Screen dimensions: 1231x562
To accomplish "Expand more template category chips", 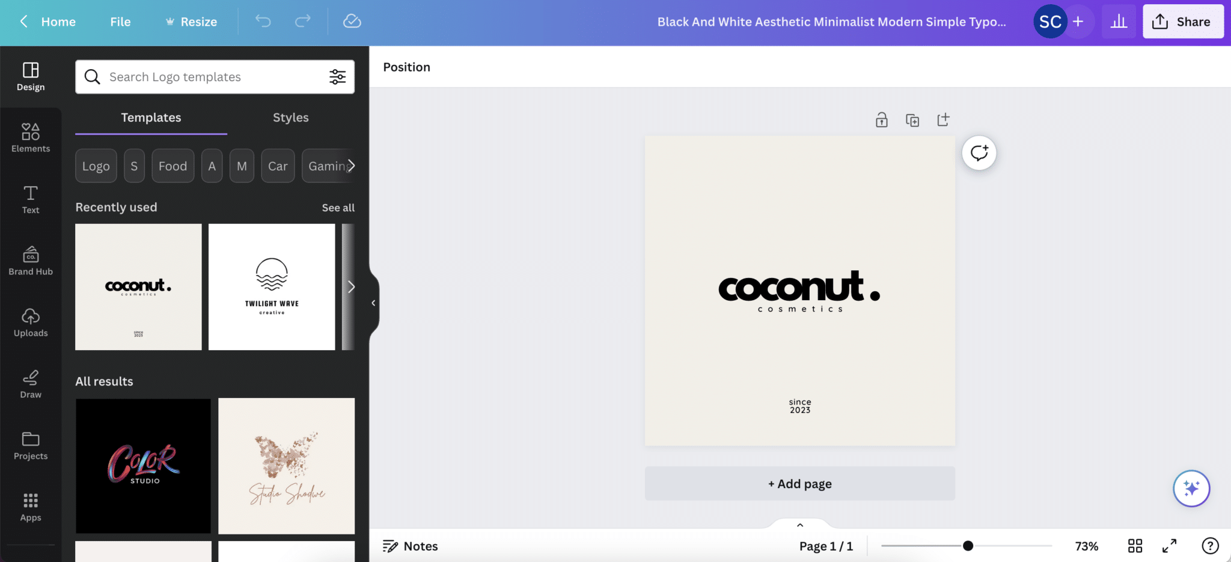I will [x=352, y=166].
